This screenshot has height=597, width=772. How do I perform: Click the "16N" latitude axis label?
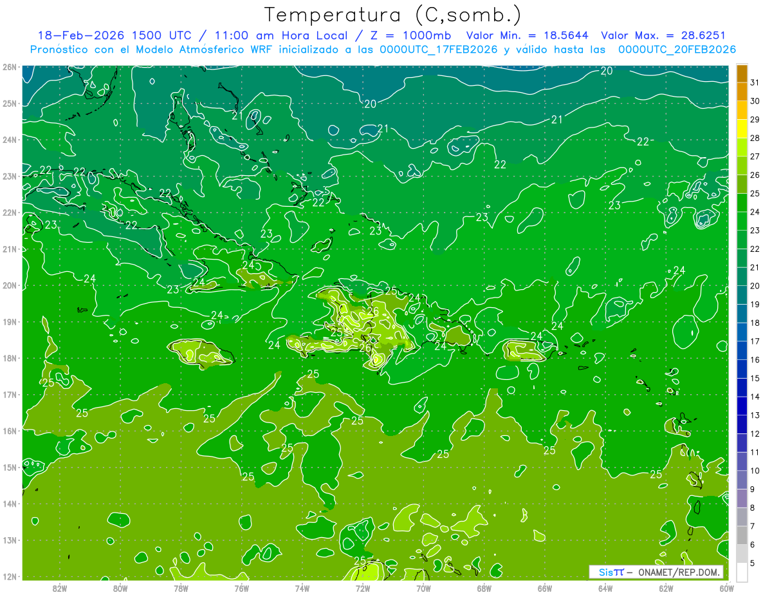9,431
